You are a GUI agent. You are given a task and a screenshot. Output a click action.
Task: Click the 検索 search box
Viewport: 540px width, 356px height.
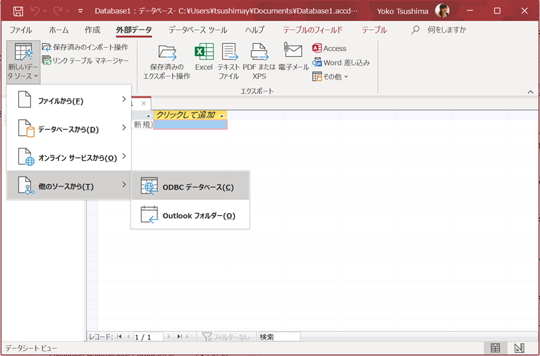click(279, 336)
